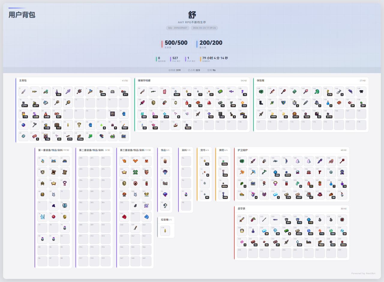This screenshot has height=282, width=384.
Task: Select the QQ: 2596459607 tag
Action: point(178,28)
